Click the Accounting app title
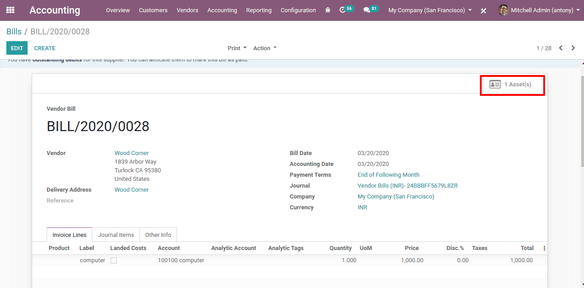584x288 pixels. [55, 10]
